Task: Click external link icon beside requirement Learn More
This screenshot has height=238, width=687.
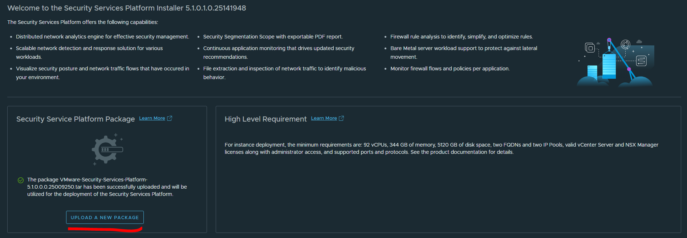Action: coord(341,118)
